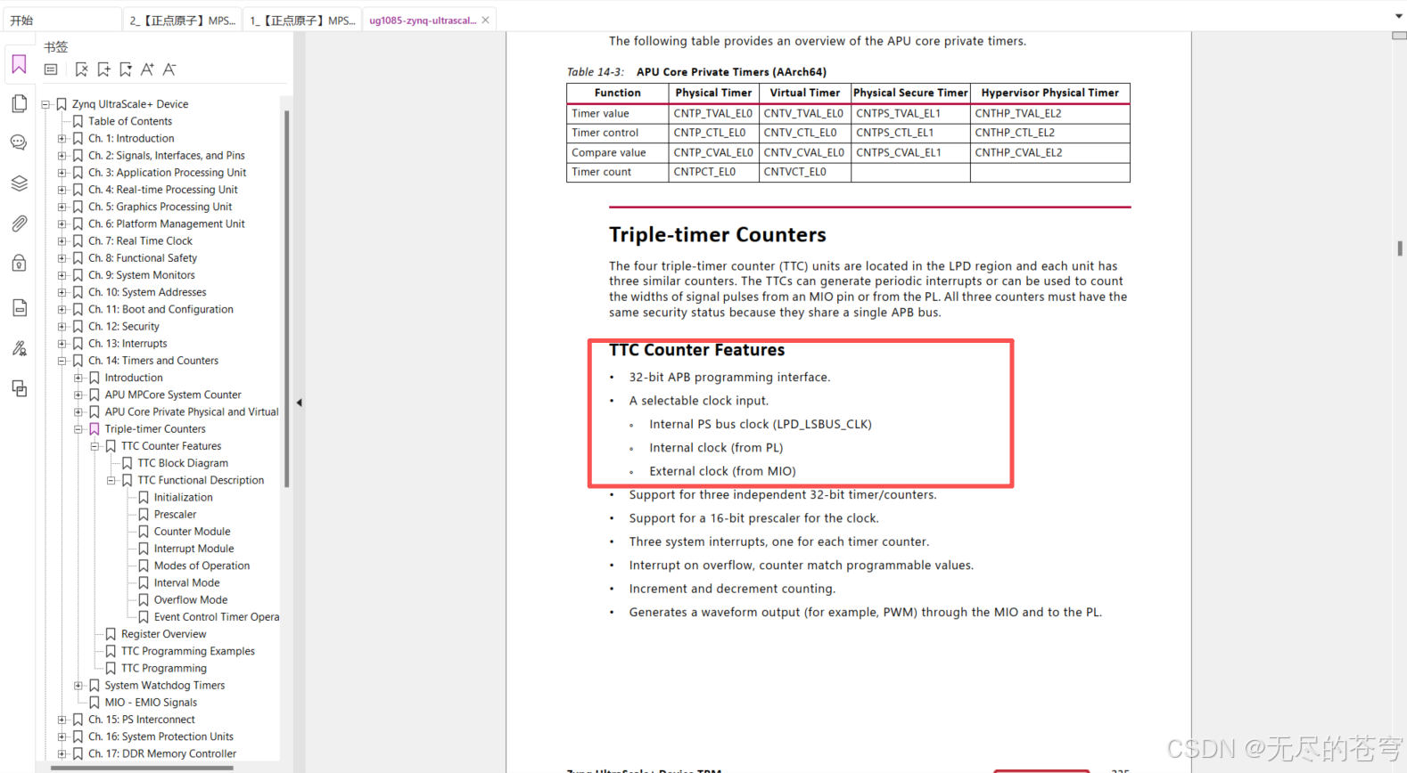Jump to Ch. 7: Real Time Clock
Viewport: 1407px width, 773px height.
[x=140, y=240]
